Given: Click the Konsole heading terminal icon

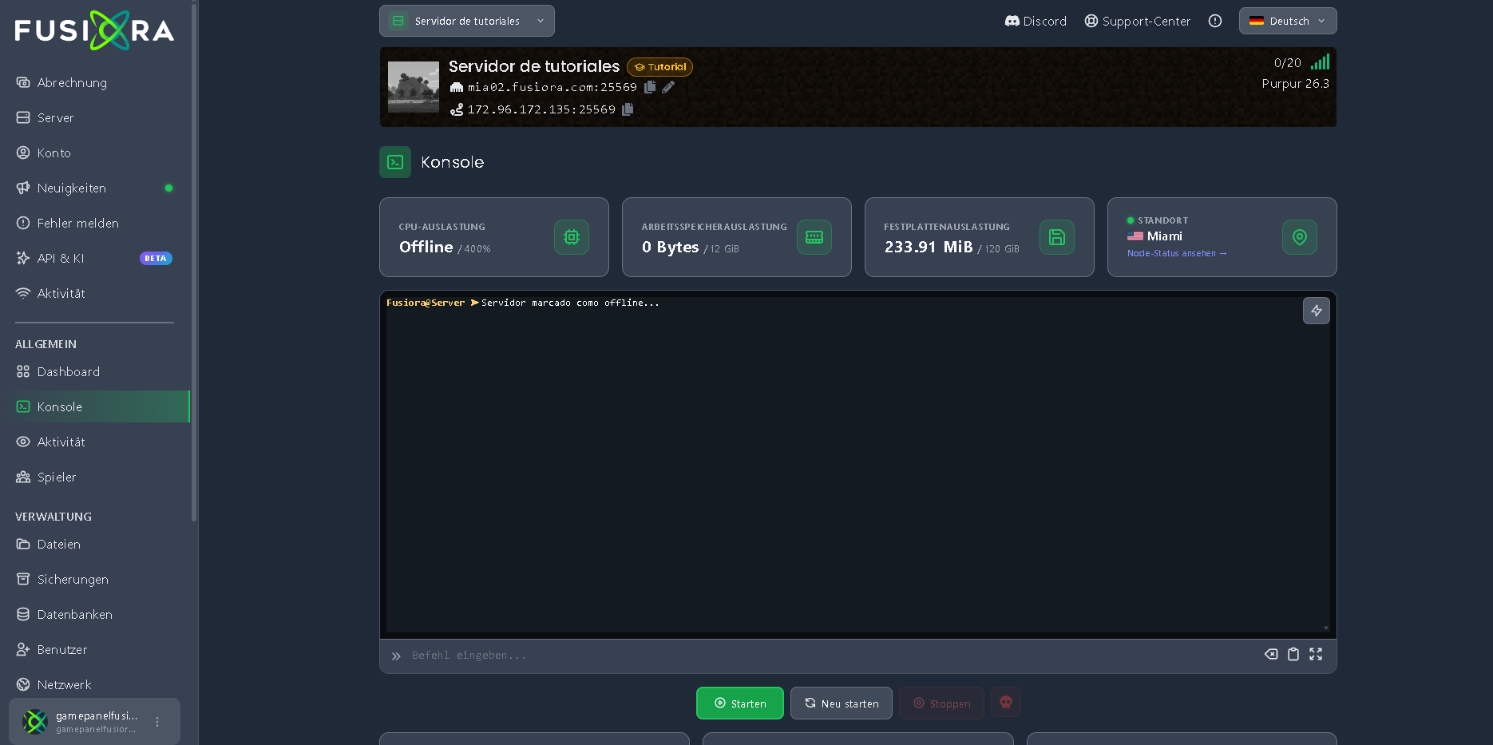Looking at the screenshot, I should (395, 162).
